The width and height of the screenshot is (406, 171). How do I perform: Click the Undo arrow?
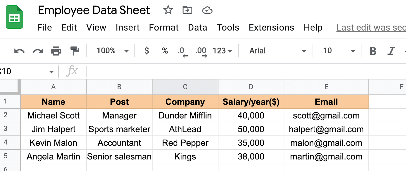click(19, 51)
